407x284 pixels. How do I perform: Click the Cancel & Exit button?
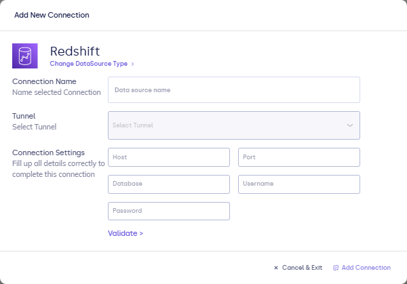click(x=298, y=268)
